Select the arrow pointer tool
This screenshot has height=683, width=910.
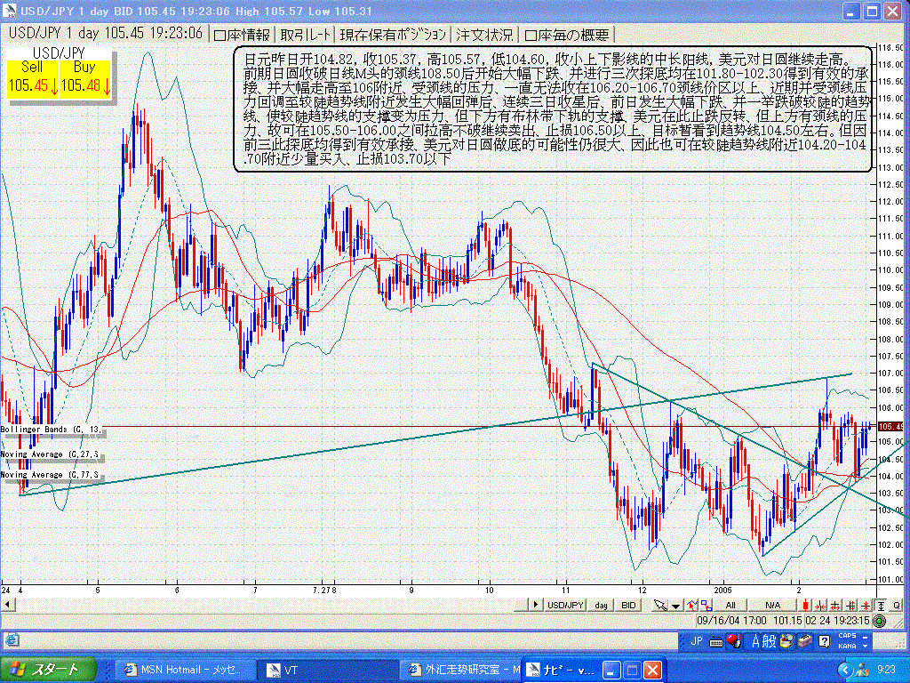pos(660,605)
